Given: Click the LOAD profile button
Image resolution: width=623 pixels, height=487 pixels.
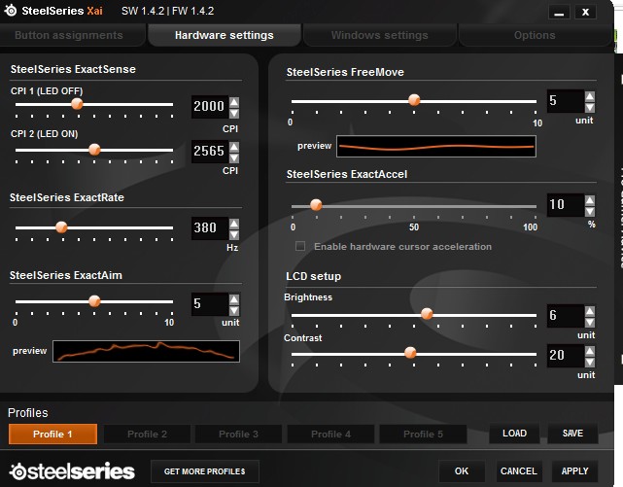Looking at the screenshot, I should 514,434.
